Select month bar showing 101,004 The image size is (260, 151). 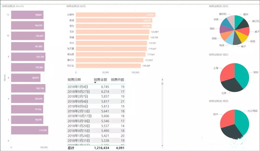coord(28,46)
